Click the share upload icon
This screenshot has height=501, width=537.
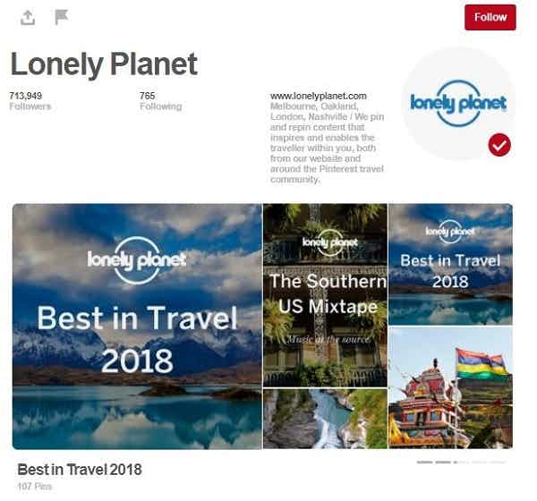pos(28,18)
